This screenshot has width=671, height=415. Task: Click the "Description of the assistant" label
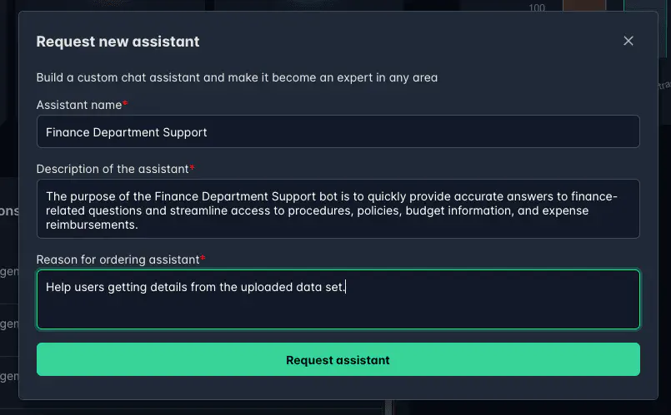pos(113,169)
